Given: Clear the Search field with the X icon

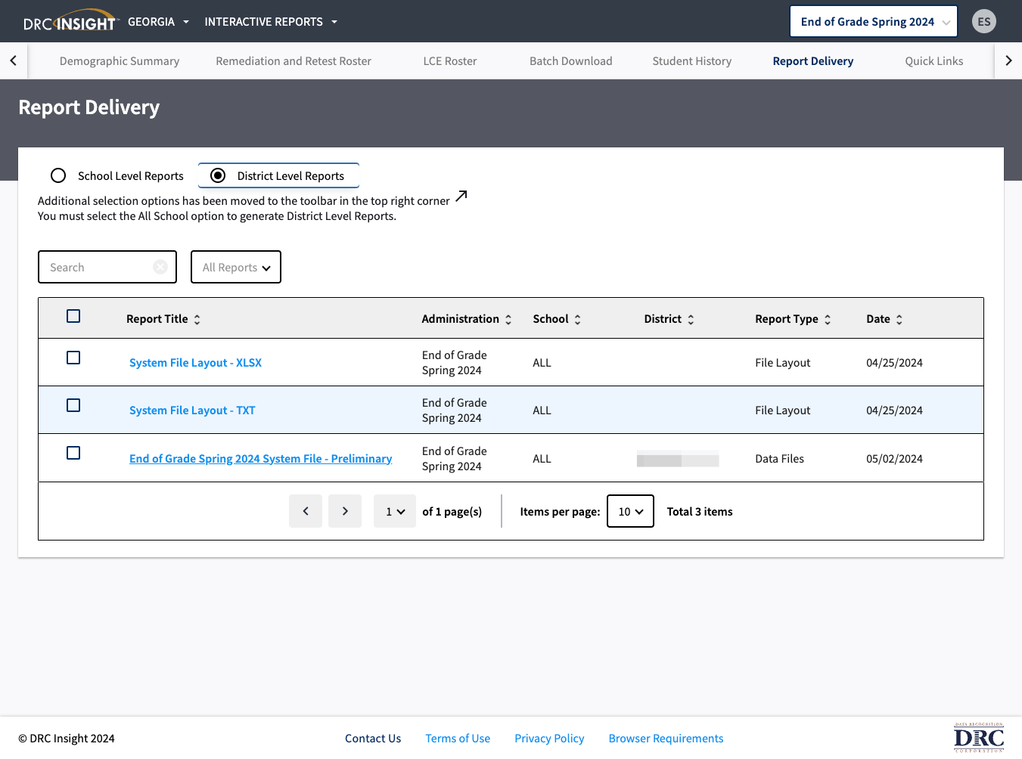Looking at the screenshot, I should tap(160, 267).
